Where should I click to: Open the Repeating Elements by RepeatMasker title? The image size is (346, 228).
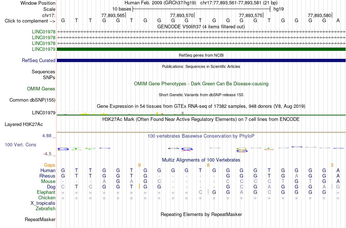click(x=201, y=215)
